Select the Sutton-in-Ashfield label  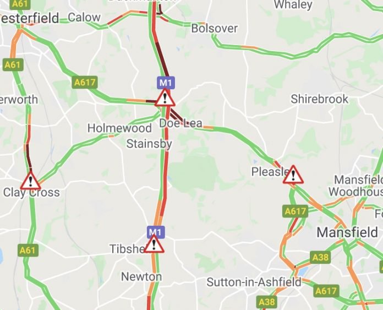point(254,282)
